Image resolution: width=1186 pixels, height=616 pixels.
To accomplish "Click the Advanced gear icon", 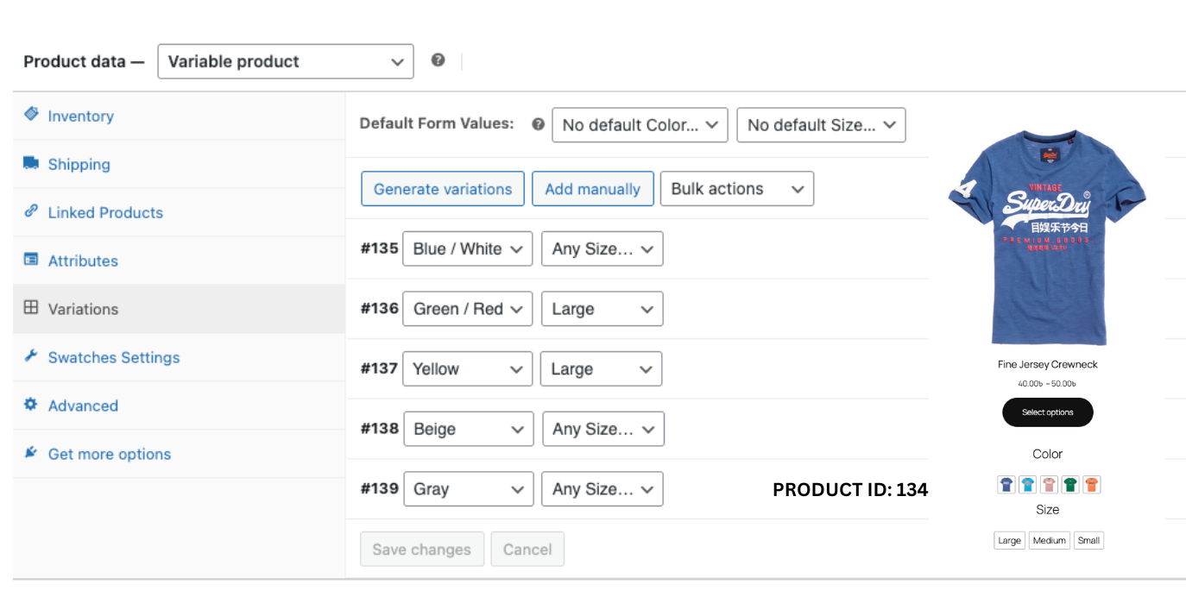I will tap(31, 405).
